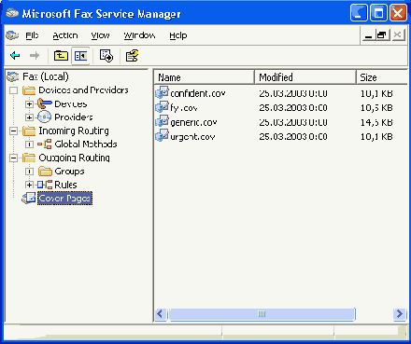Click the Providers disc icon in tree
This screenshot has width=411, height=344.
point(44,117)
